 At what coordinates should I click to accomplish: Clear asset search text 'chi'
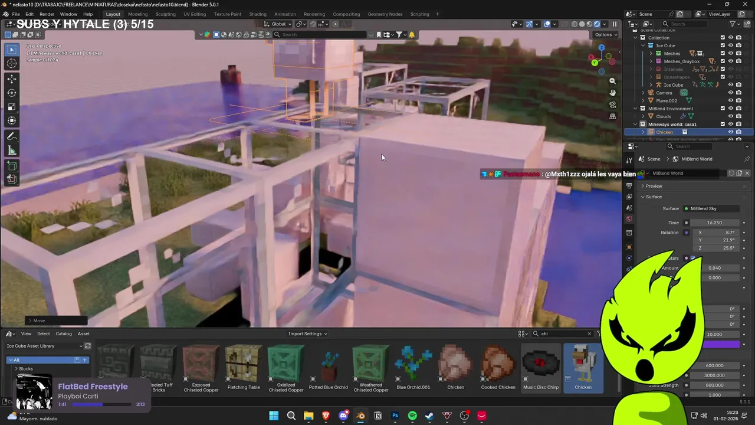tap(589, 334)
